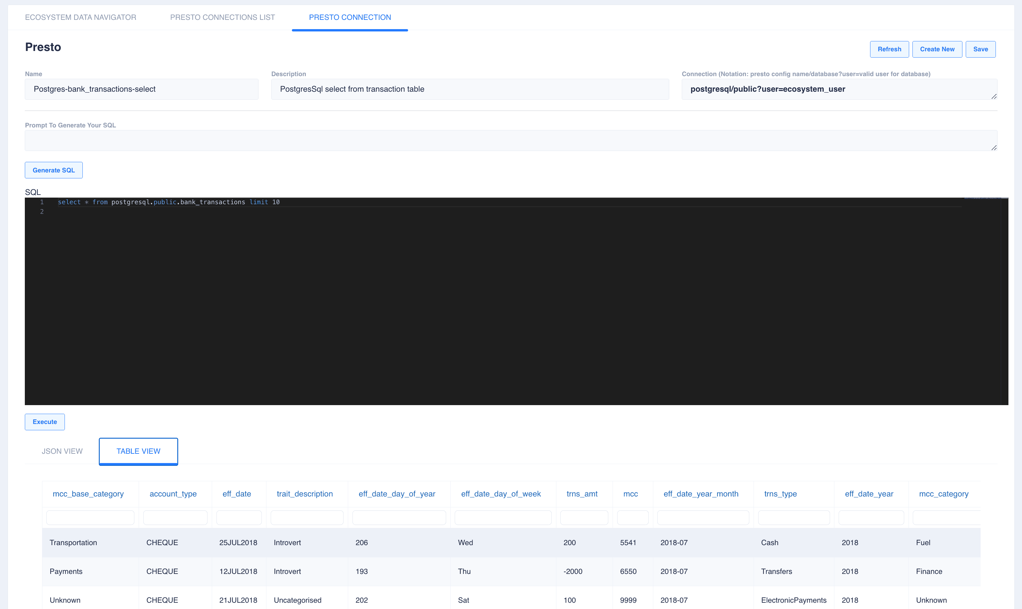Image resolution: width=1022 pixels, height=609 pixels.
Task: Click the prompt text area resize handle
Action: (x=994, y=148)
